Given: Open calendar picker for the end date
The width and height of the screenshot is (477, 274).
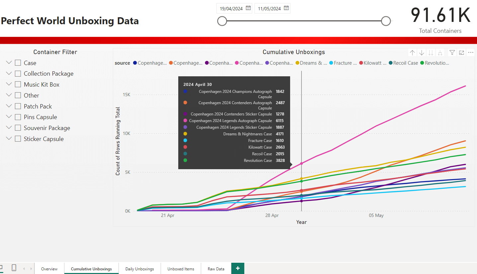Looking at the screenshot, I should (286, 8).
